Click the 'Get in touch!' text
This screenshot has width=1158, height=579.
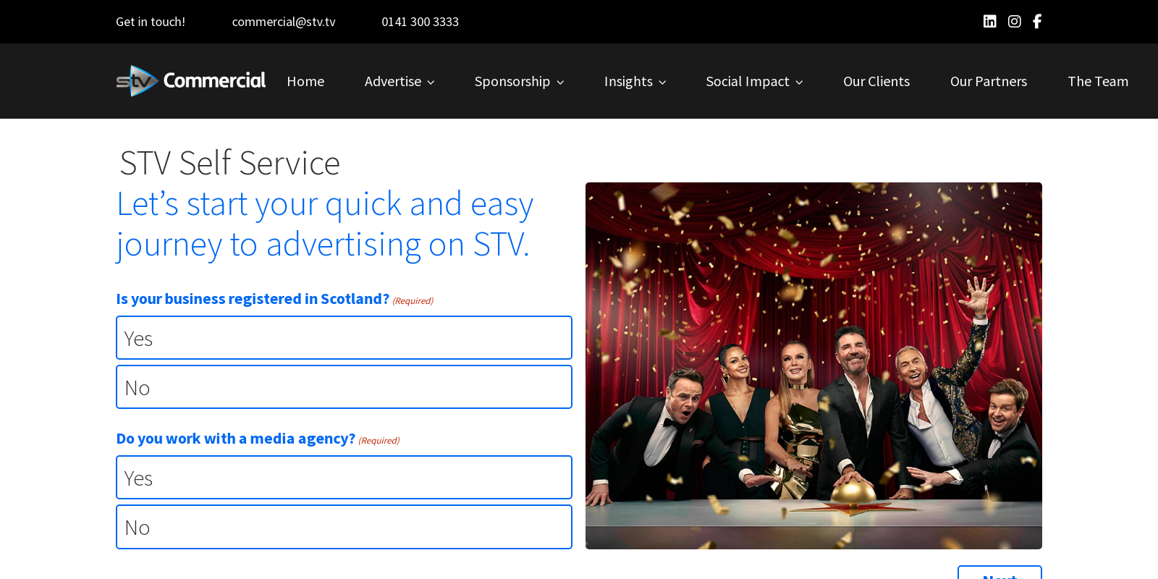[151, 22]
